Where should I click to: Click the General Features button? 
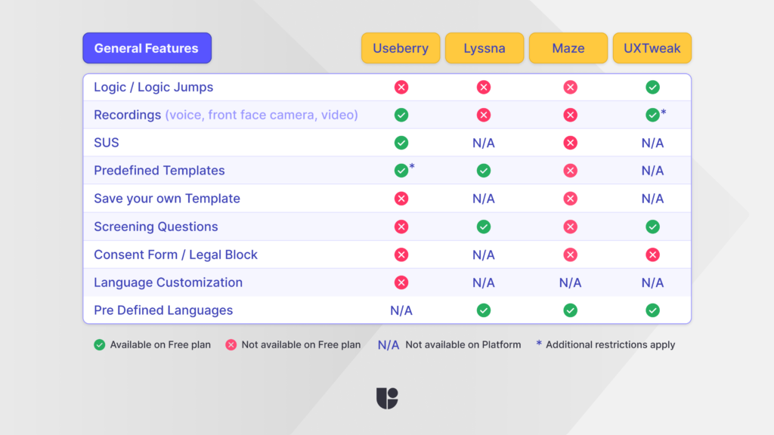(147, 48)
